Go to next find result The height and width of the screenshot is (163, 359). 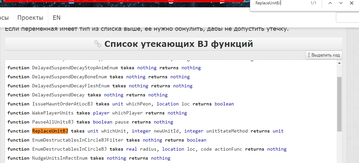tap(341, 3)
